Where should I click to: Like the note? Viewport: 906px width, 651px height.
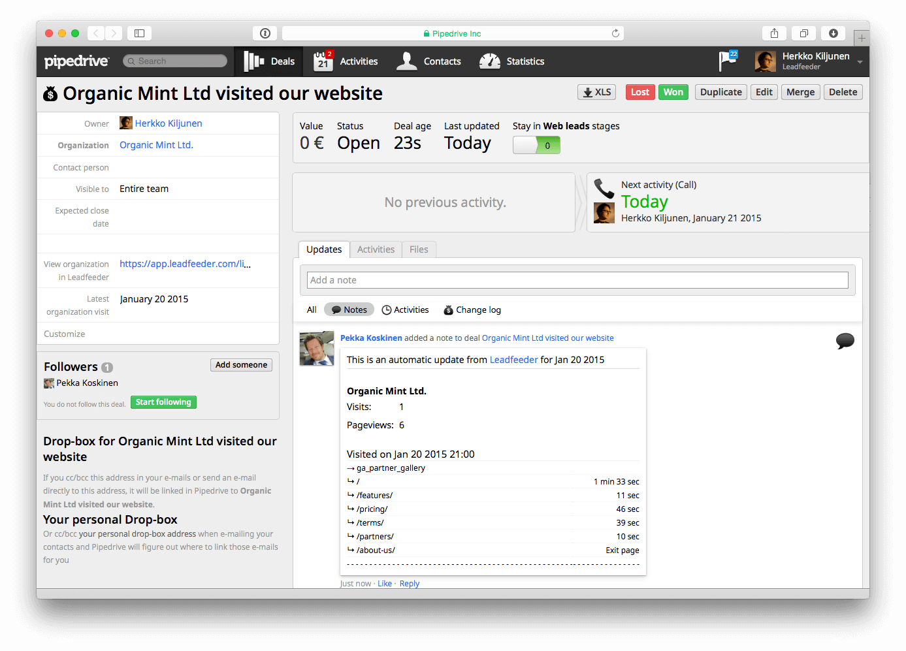(x=385, y=584)
